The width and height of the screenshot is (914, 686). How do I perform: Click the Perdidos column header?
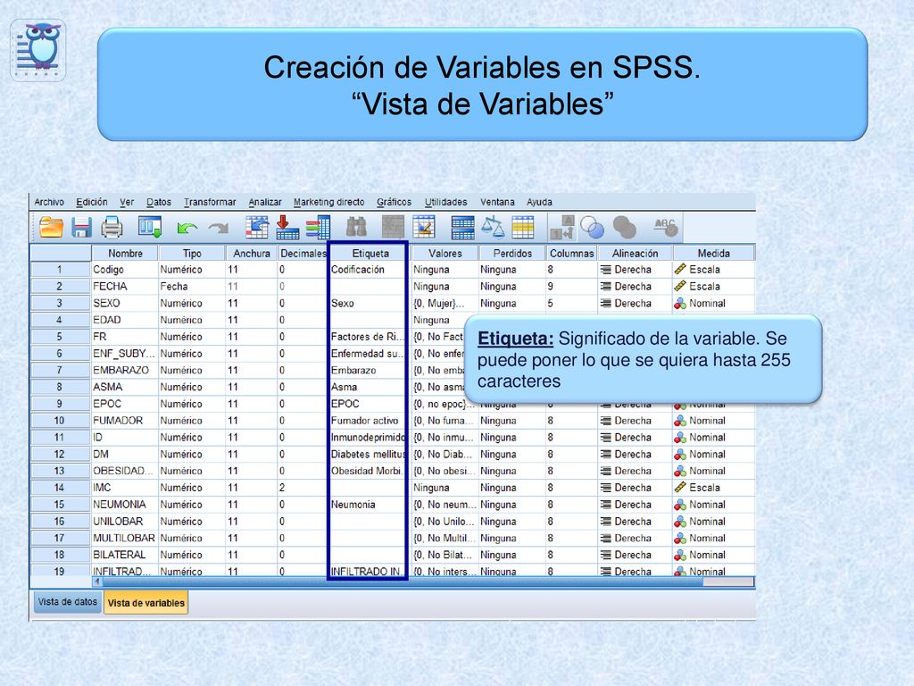pos(512,253)
